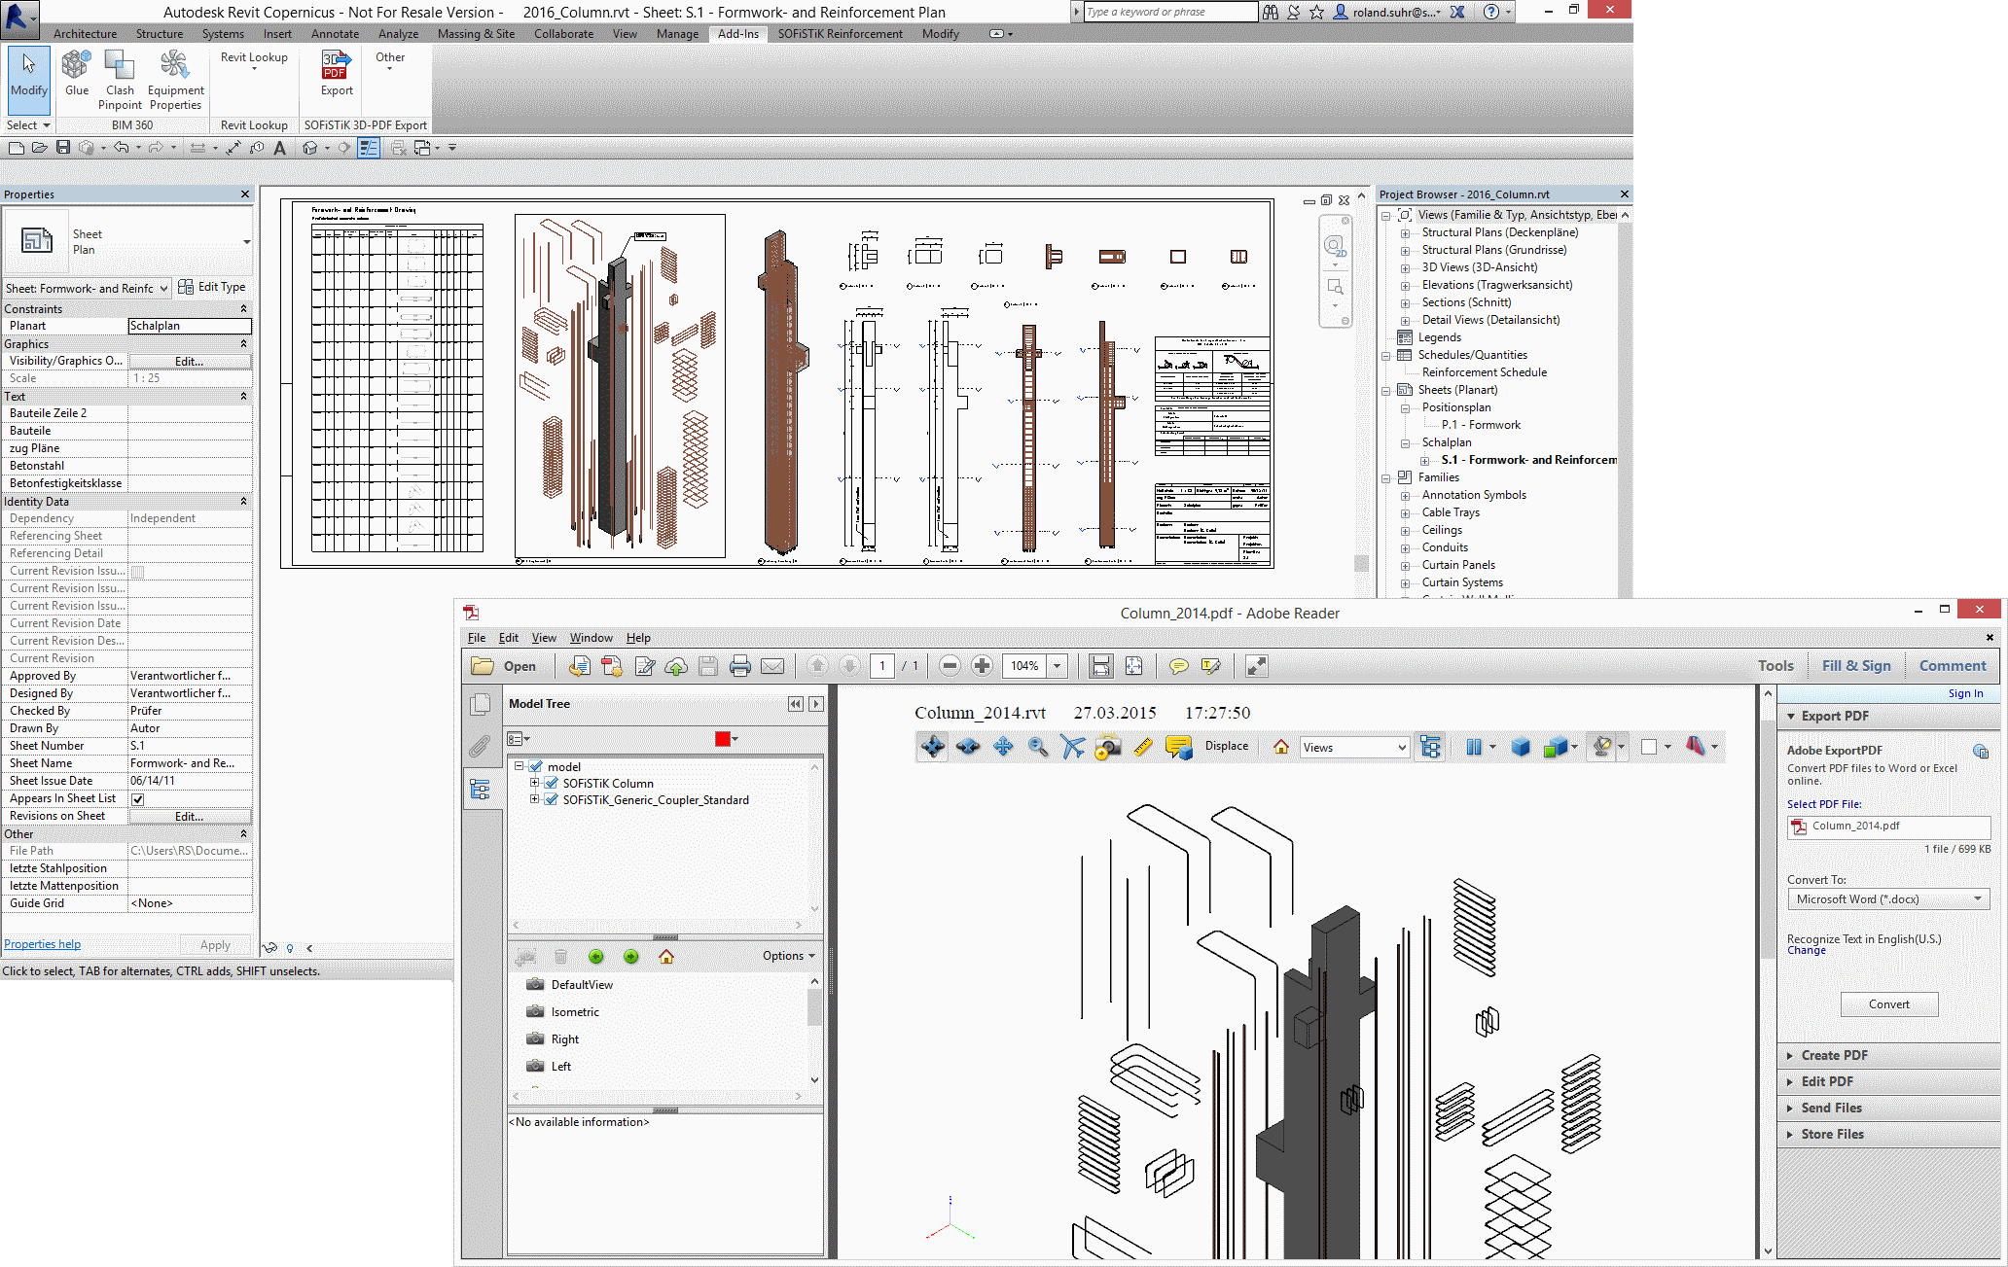2008x1267 pixels.
Task: Expand Structural Plans (Grundrisse) in Project Browser
Action: coord(1405,250)
